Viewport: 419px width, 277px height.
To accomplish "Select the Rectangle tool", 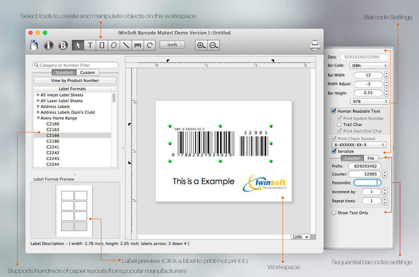I will point(102,45).
